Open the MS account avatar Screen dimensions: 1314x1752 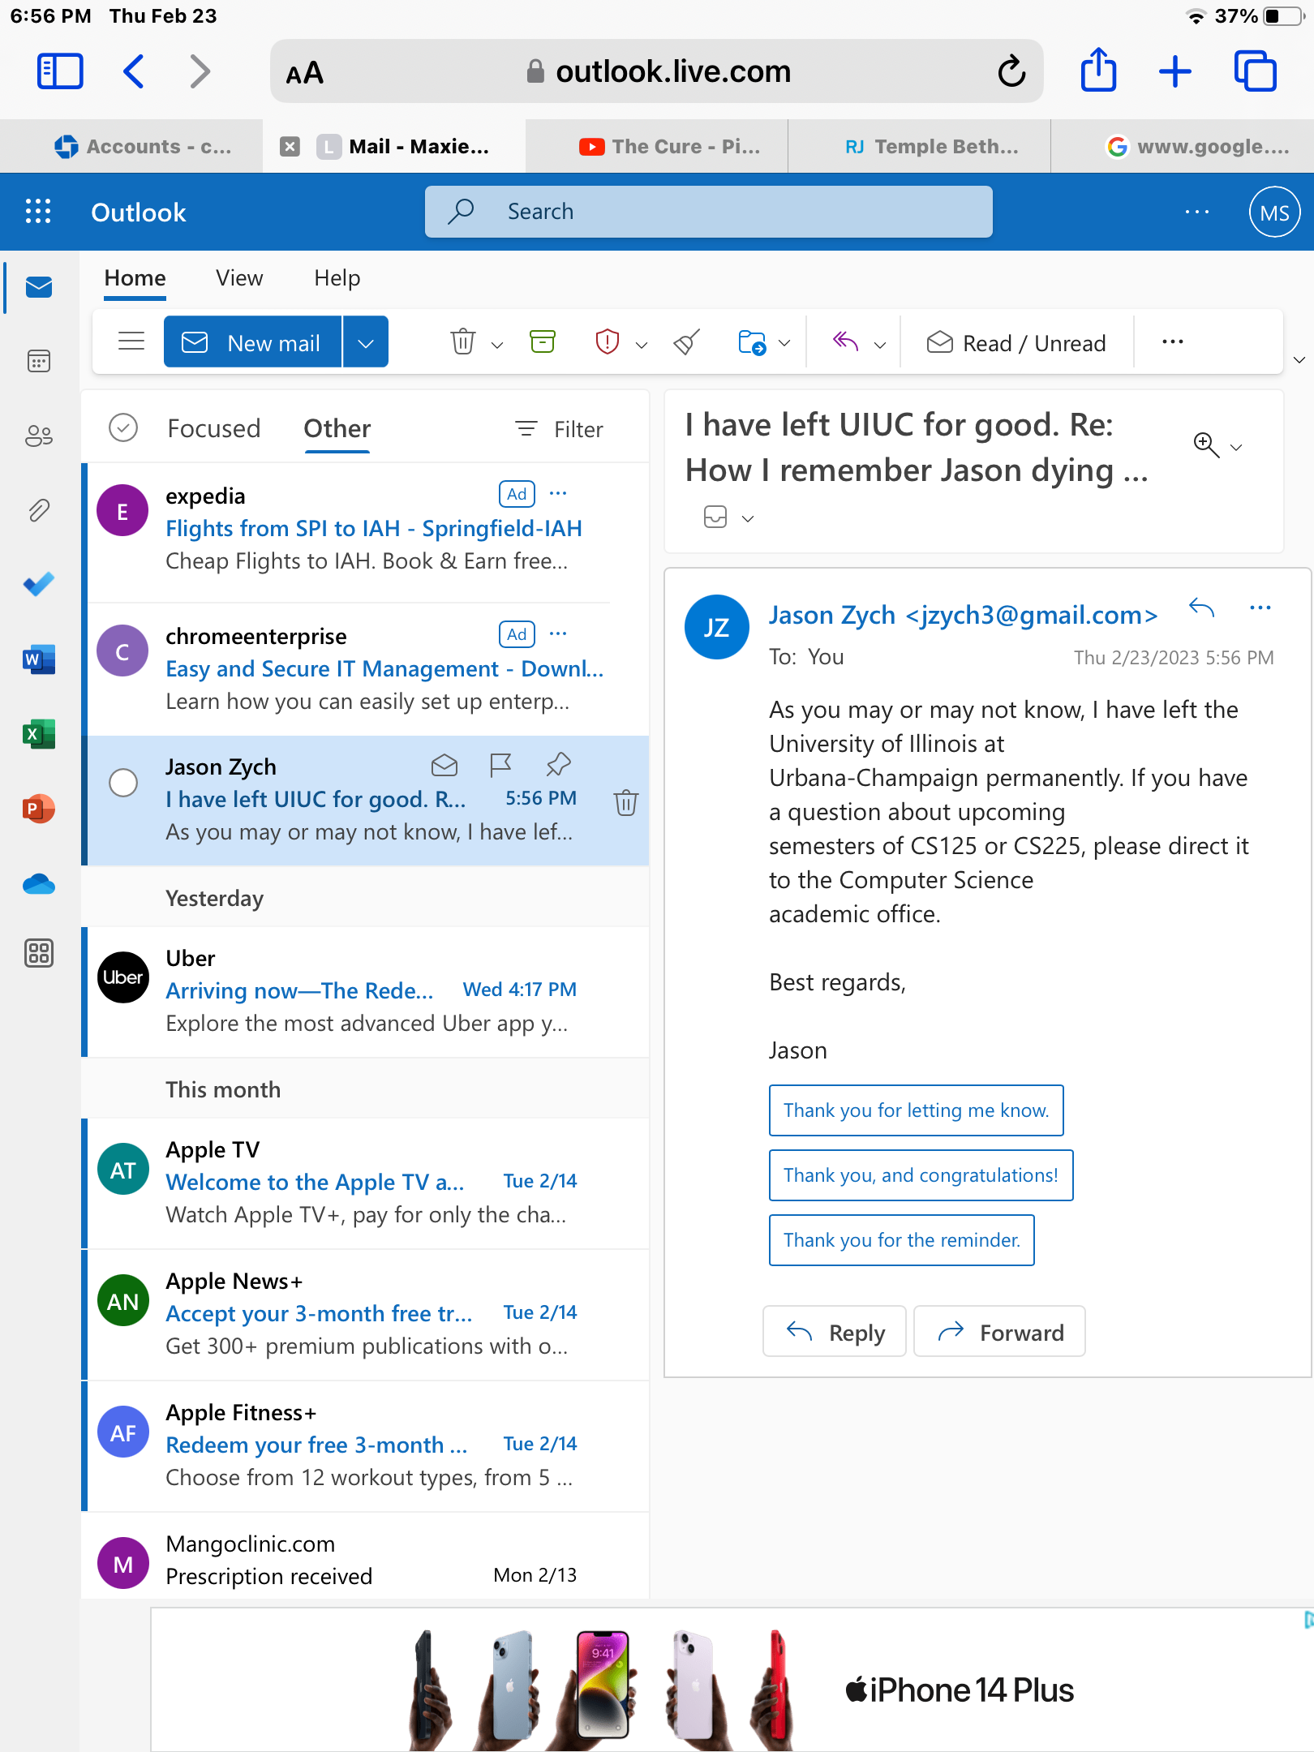pyautogui.click(x=1274, y=213)
